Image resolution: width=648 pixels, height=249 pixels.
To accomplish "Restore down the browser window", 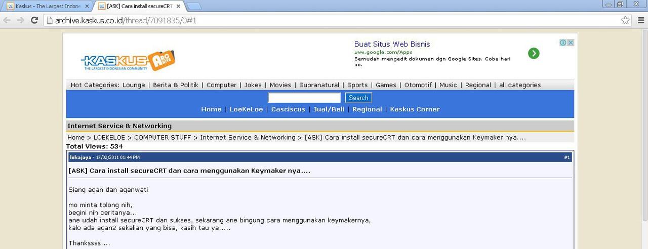I will point(620,4).
